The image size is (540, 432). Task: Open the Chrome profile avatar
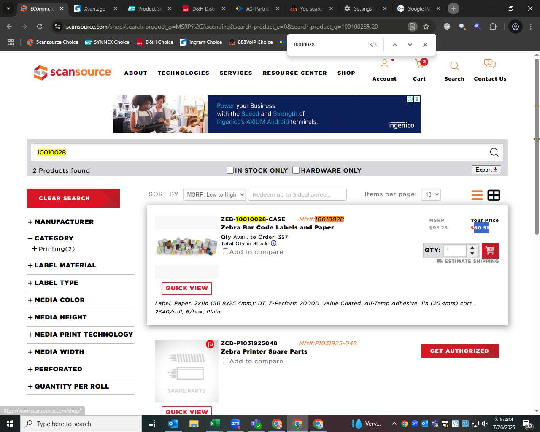(x=515, y=27)
